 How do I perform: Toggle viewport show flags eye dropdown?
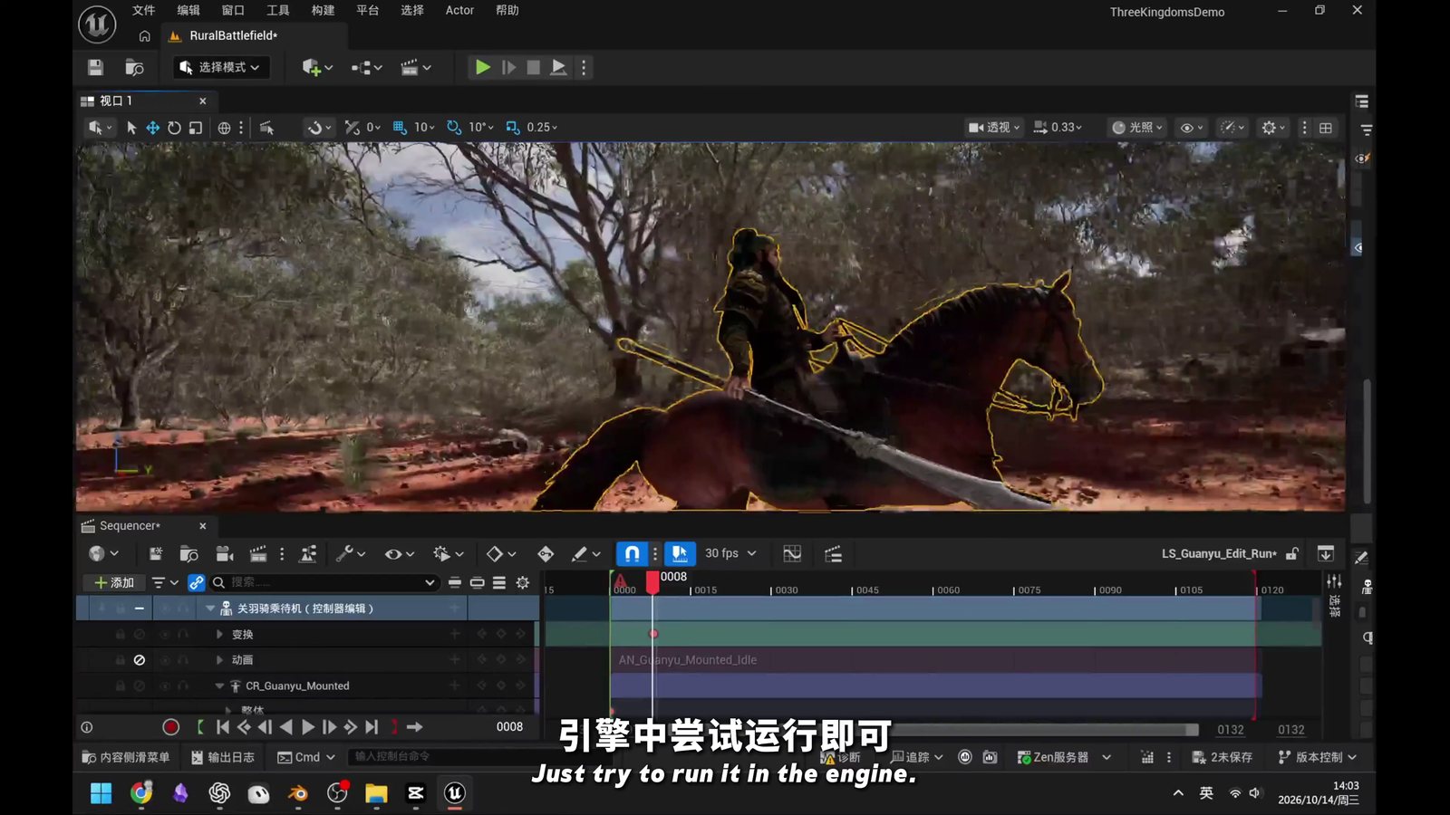pyautogui.click(x=1192, y=128)
